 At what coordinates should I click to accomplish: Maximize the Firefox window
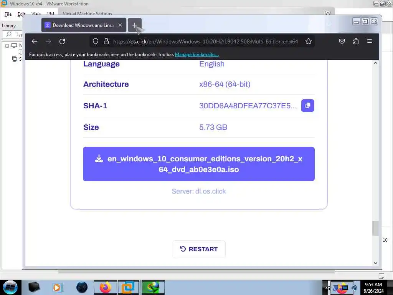click(365, 22)
